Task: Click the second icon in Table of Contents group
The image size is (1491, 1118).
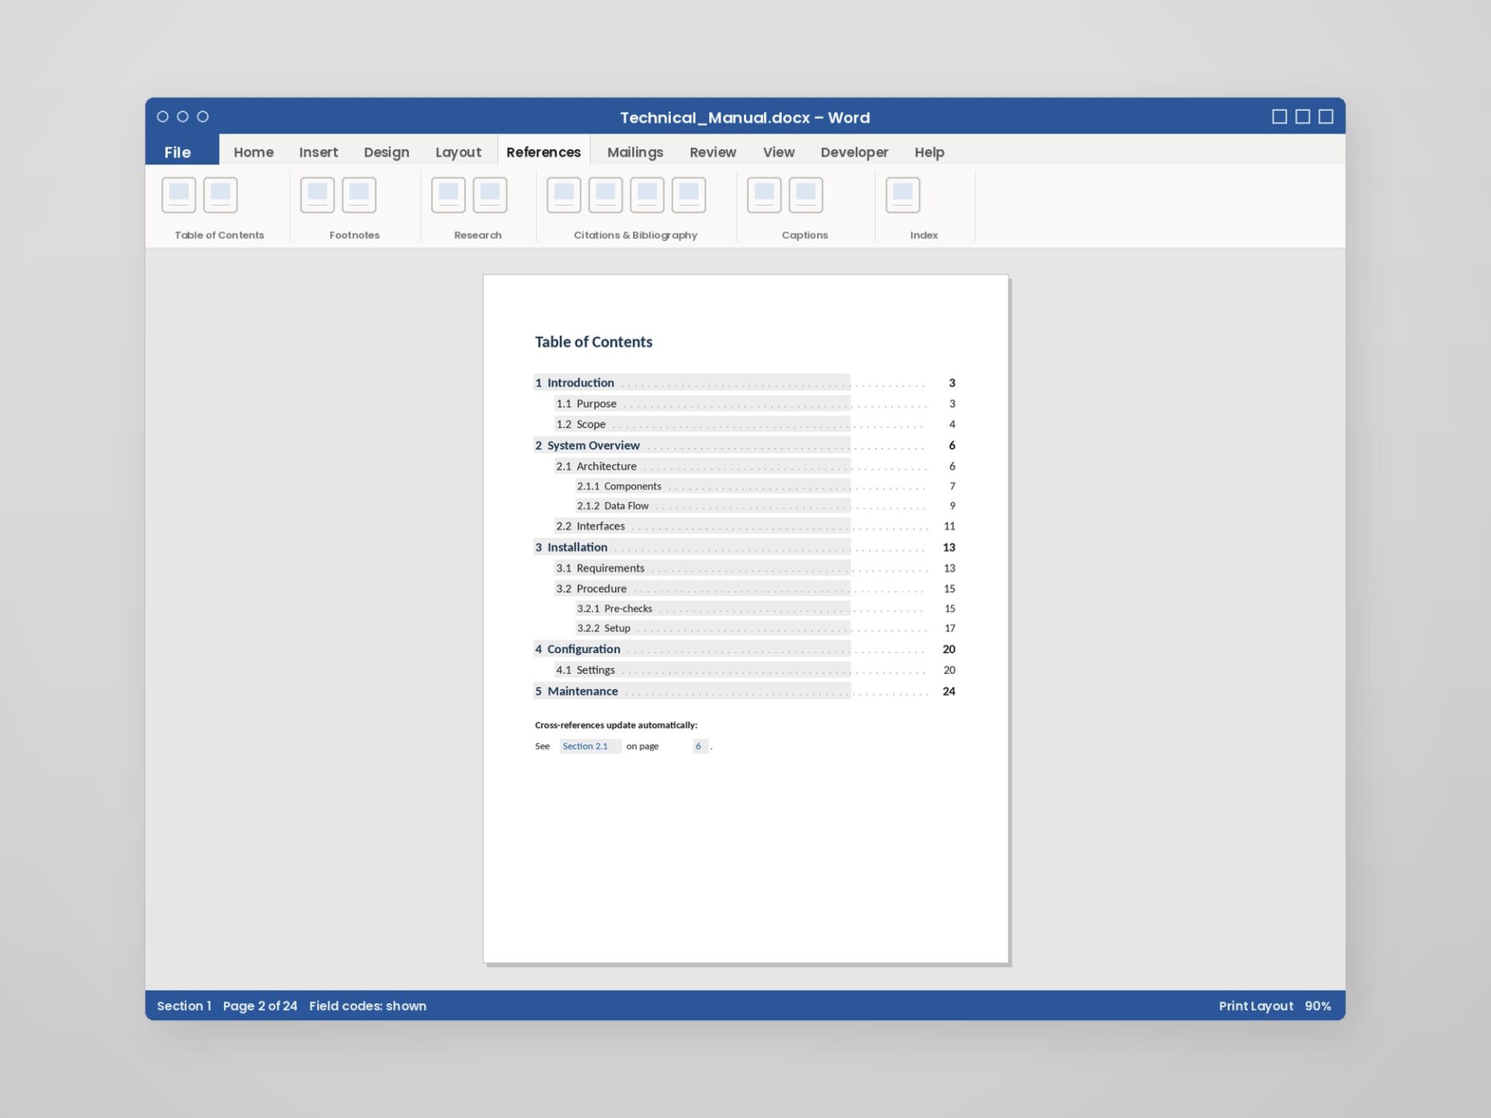Action: tap(221, 195)
